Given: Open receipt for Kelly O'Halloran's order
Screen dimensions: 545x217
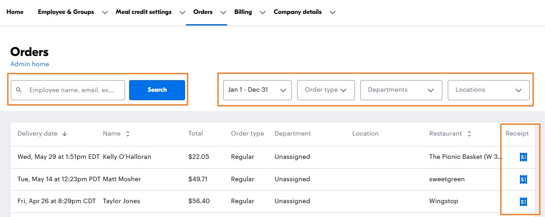Looking at the screenshot, I should (523, 157).
